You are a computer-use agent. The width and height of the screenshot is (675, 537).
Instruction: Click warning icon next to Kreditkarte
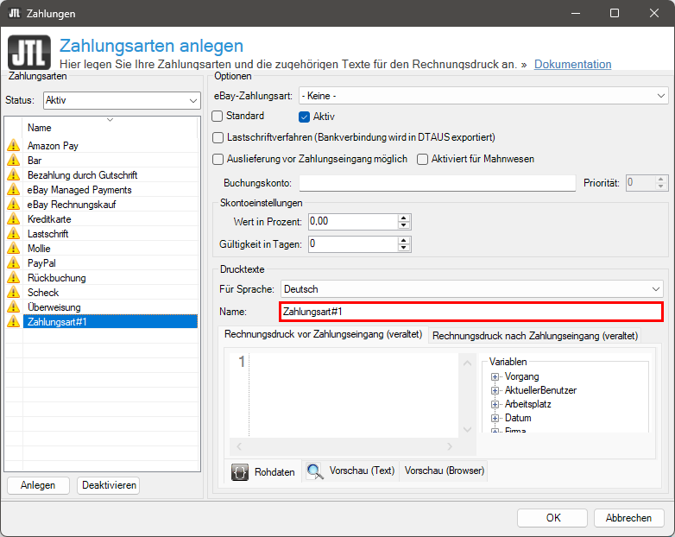tap(13, 219)
